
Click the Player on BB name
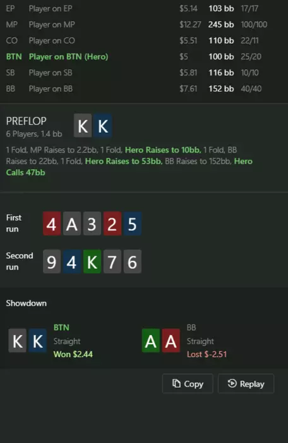tap(51, 89)
